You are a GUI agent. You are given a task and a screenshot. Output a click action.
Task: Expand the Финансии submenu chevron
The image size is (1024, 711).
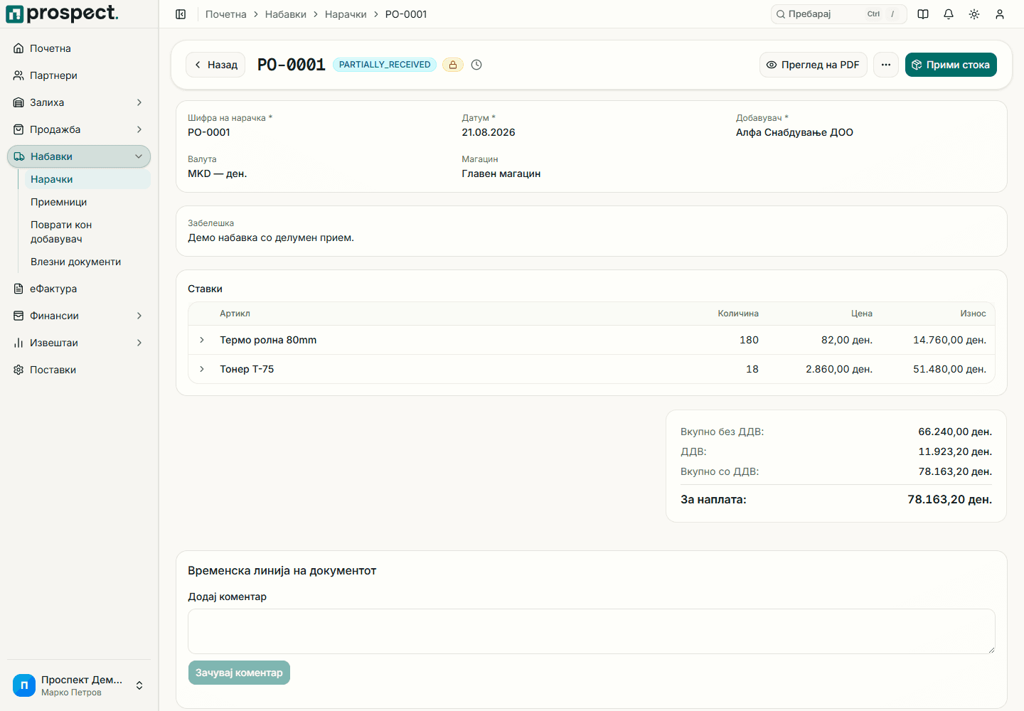coord(139,316)
